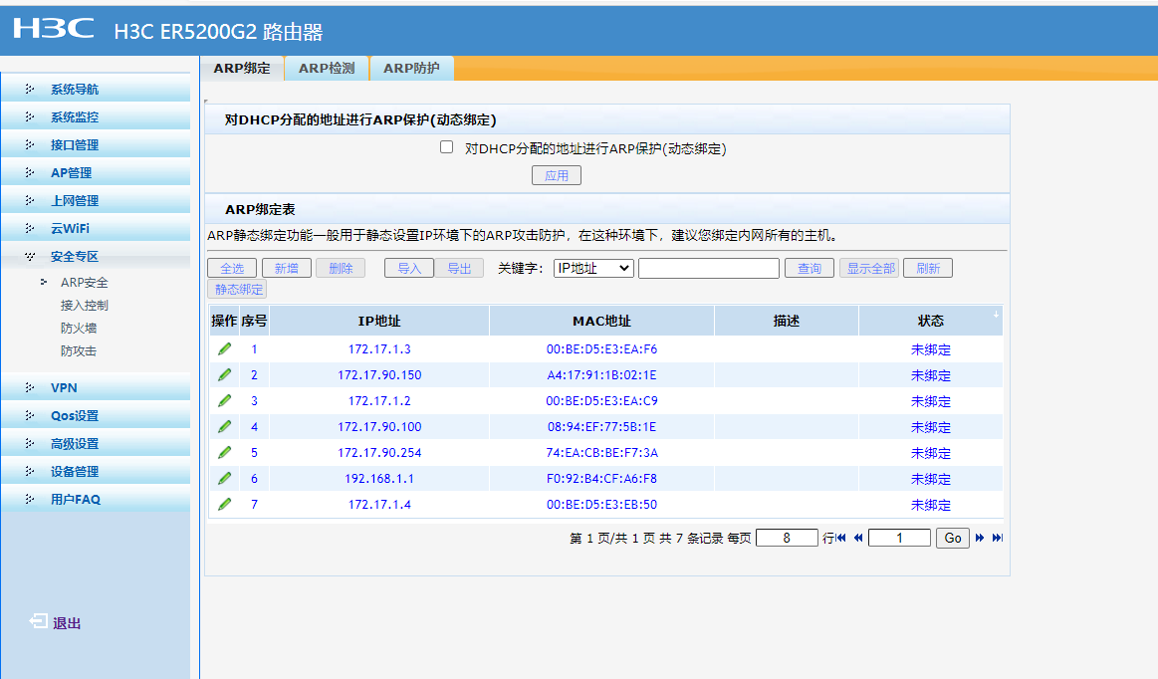
Task: Click 未绑定 status for 192.168.1.1
Action: pos(931,479)
